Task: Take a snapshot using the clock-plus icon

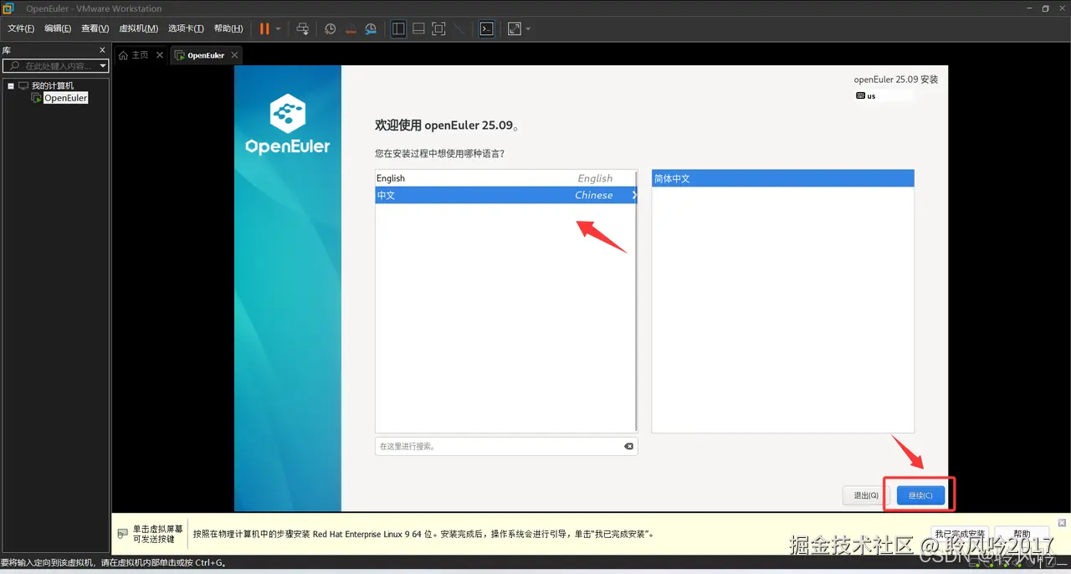Action: (x=330, y=28)
